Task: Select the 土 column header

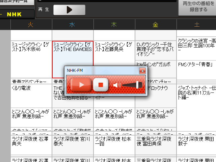Action: coord(196,25)
